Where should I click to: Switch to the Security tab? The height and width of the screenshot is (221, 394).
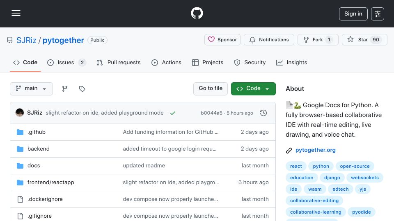250,62
